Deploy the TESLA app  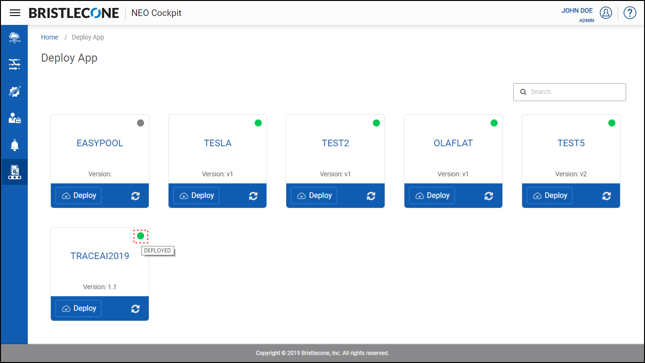[196, 196]
